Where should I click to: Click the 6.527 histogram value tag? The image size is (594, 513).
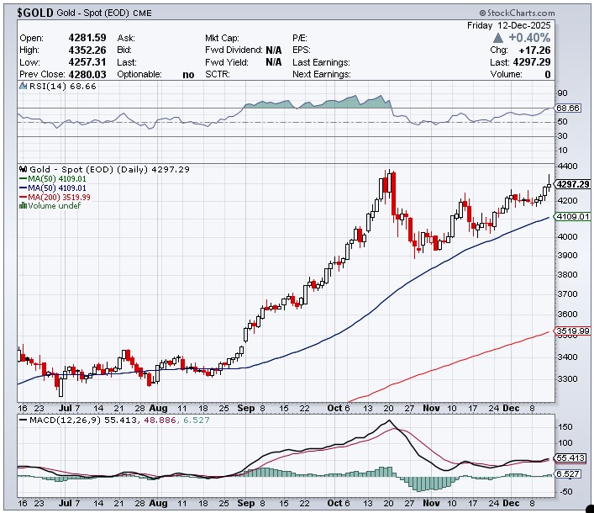tap(569, 474)
